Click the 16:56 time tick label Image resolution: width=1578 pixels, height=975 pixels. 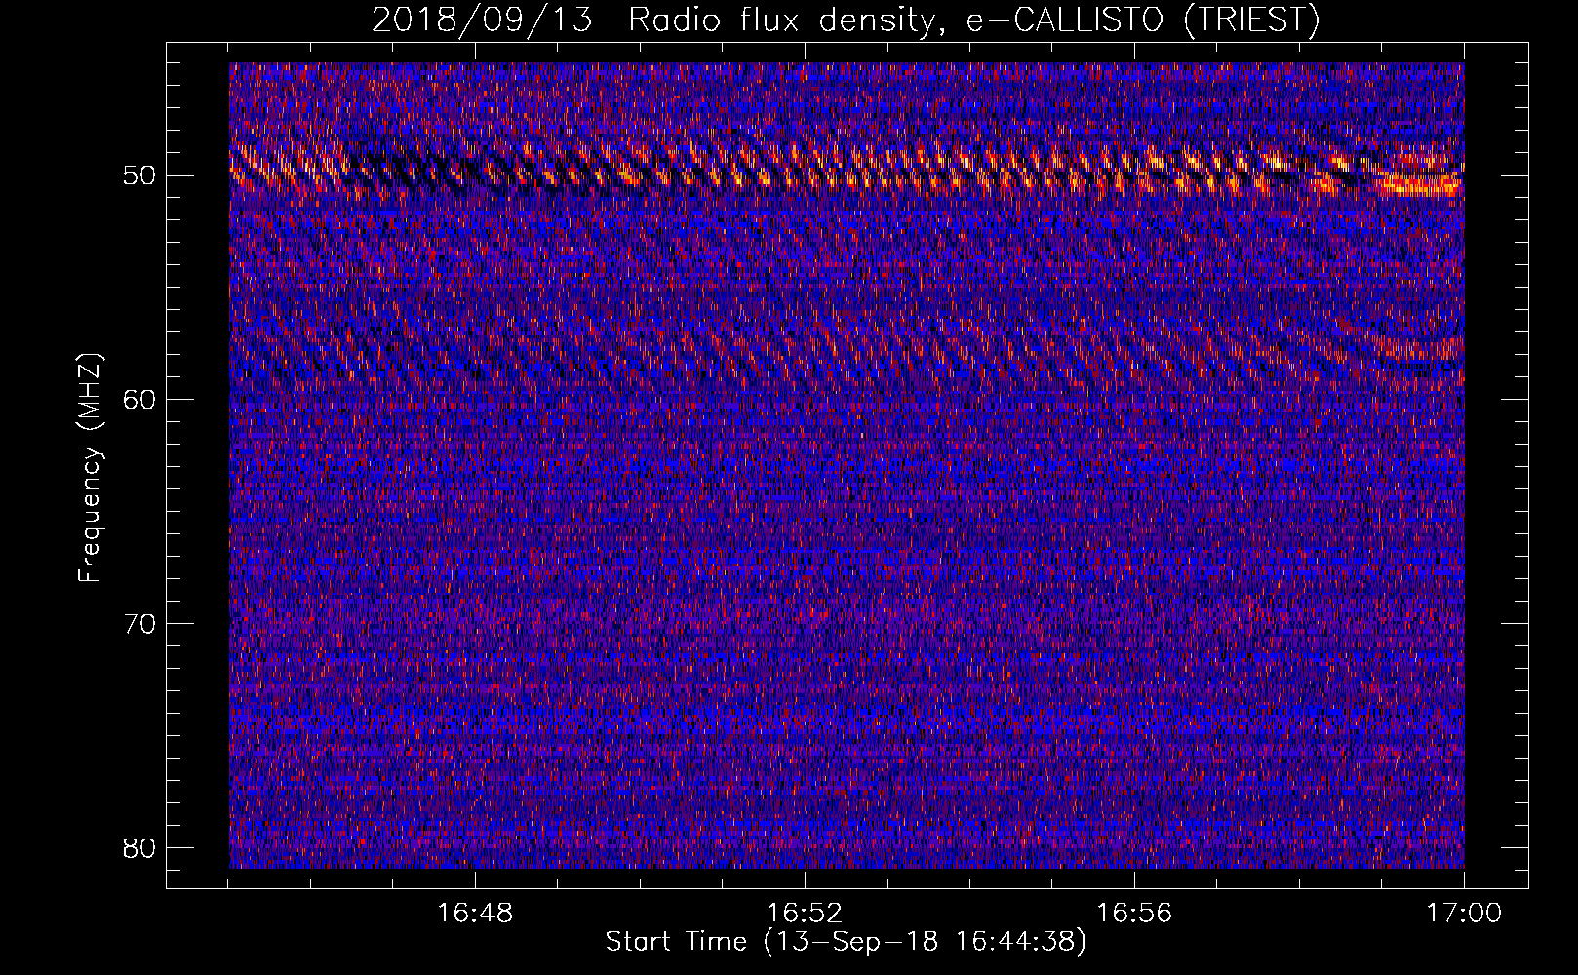(x=1134, y=914)
